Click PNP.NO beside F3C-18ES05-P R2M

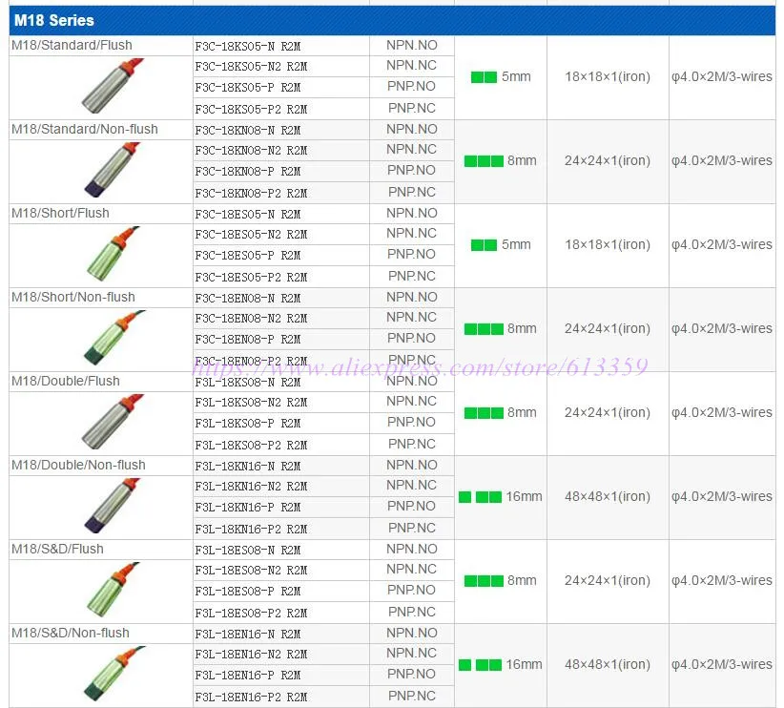click(x=411, y=254)
